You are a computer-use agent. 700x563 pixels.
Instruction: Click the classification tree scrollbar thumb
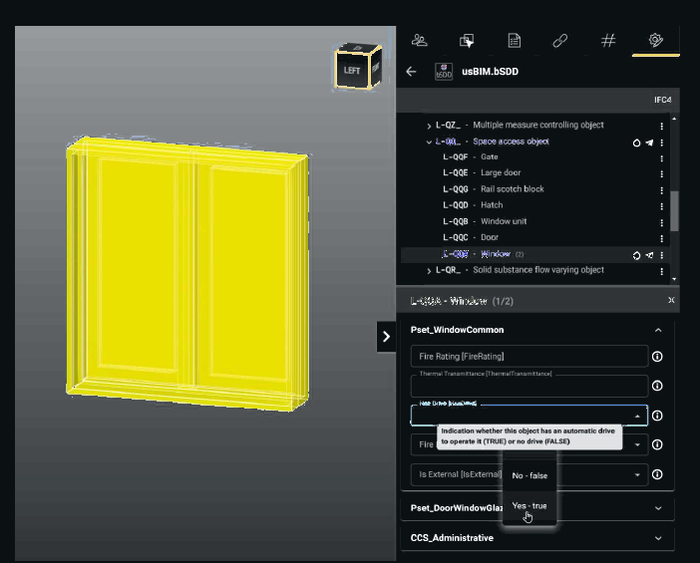674,211
